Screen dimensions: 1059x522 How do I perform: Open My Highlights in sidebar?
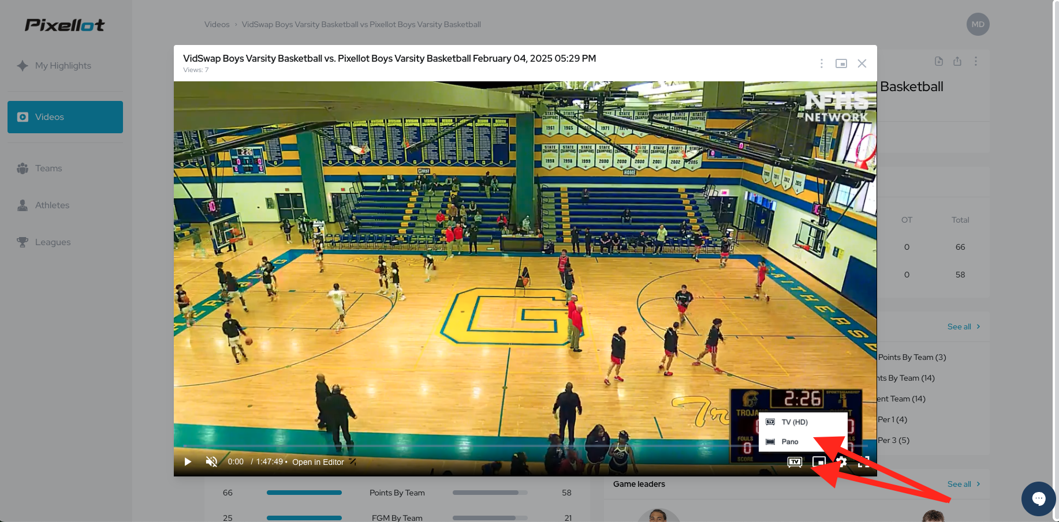coord(65,66)
